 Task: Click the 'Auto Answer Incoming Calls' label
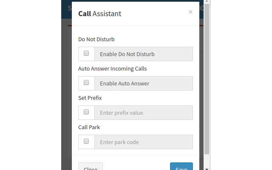112,69
